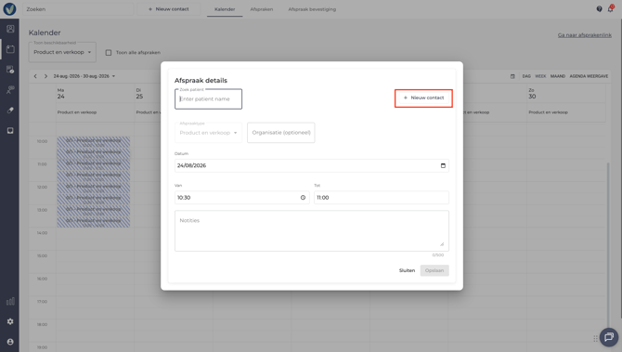Click the Van time value 10:30
This screenshot has width=622, height=352.
pos(184,198)
